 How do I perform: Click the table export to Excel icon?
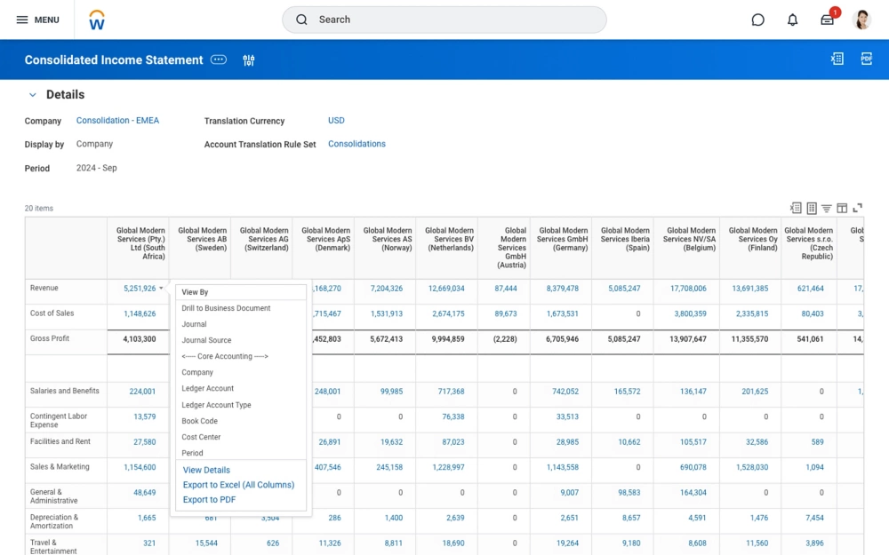[x=796, y=208]
